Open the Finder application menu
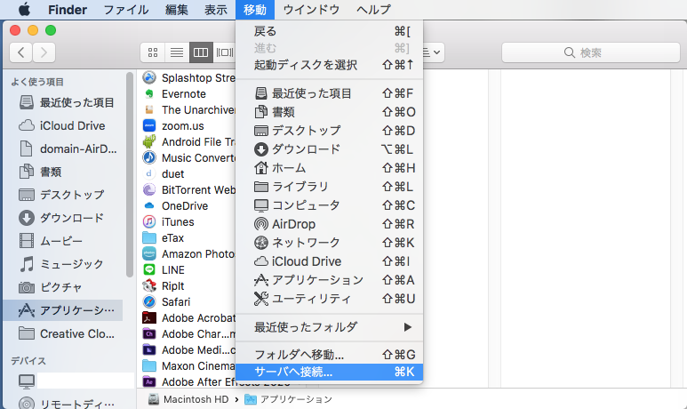Viewport: 687px width, 409px height. [x=68, y=10]
